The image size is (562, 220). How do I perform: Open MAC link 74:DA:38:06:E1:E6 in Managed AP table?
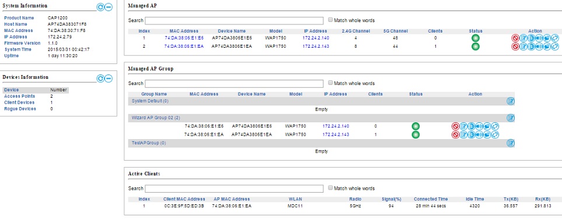tap(184, 38)
